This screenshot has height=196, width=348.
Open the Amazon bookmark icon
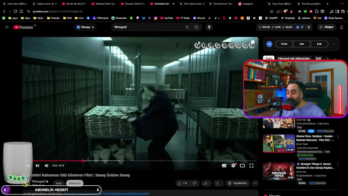click(x=248, y=18)
